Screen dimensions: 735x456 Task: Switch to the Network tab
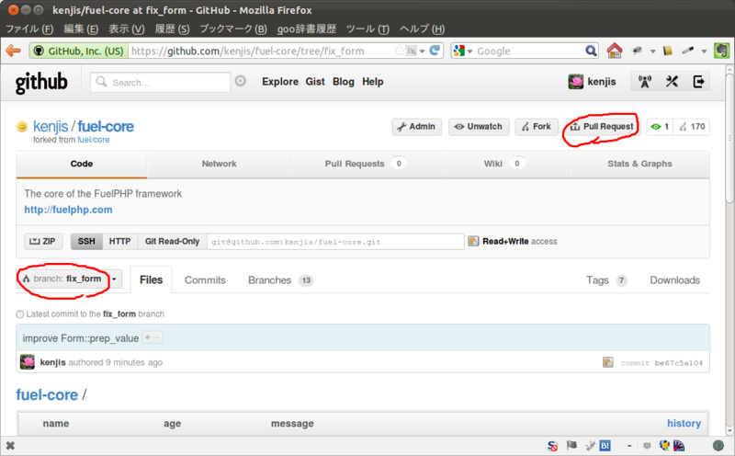[x=219, y=164]
